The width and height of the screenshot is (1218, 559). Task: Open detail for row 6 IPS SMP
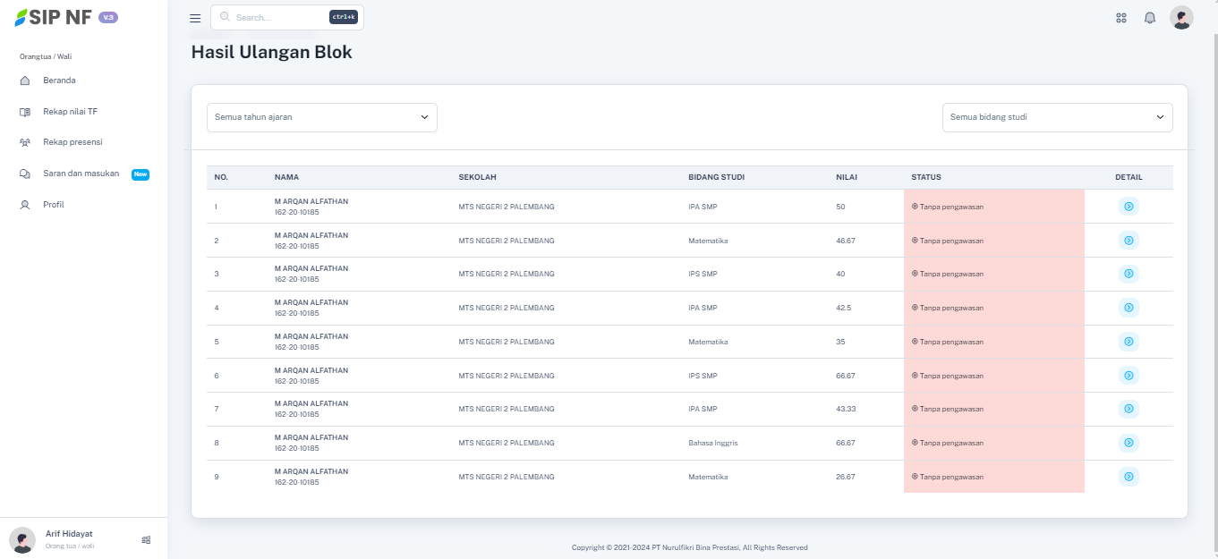1129,376
